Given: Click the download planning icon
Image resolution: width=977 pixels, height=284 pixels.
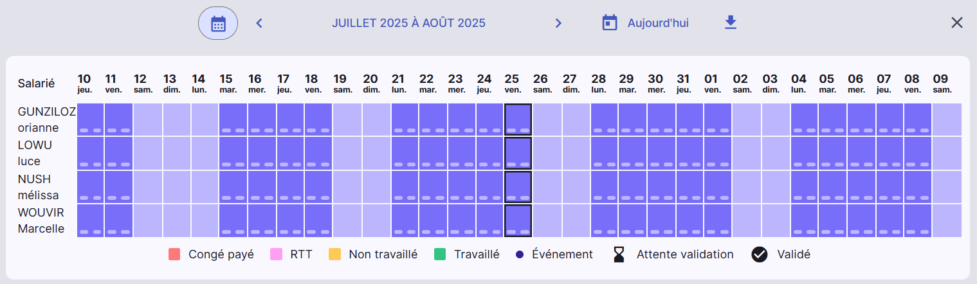Looking at the screenshot, I should pos(730,22).
